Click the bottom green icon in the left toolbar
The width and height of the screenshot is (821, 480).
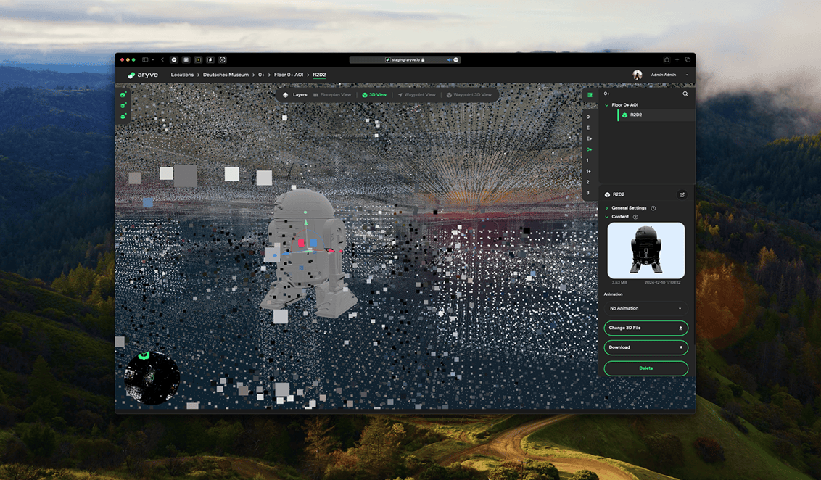click(123, 117)
